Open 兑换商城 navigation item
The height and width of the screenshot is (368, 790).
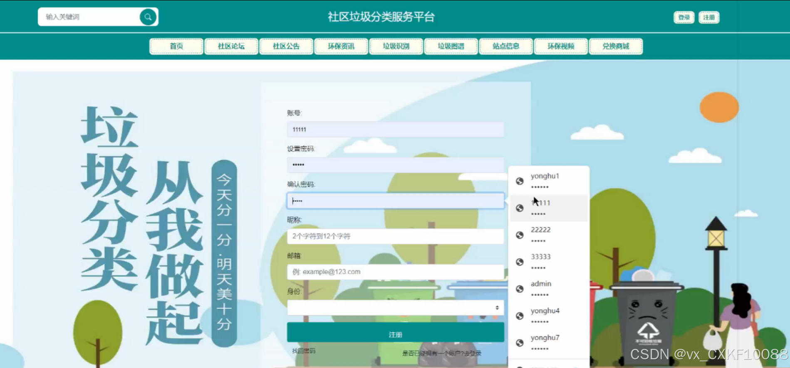pyautogui.click(x=616, y=46)
